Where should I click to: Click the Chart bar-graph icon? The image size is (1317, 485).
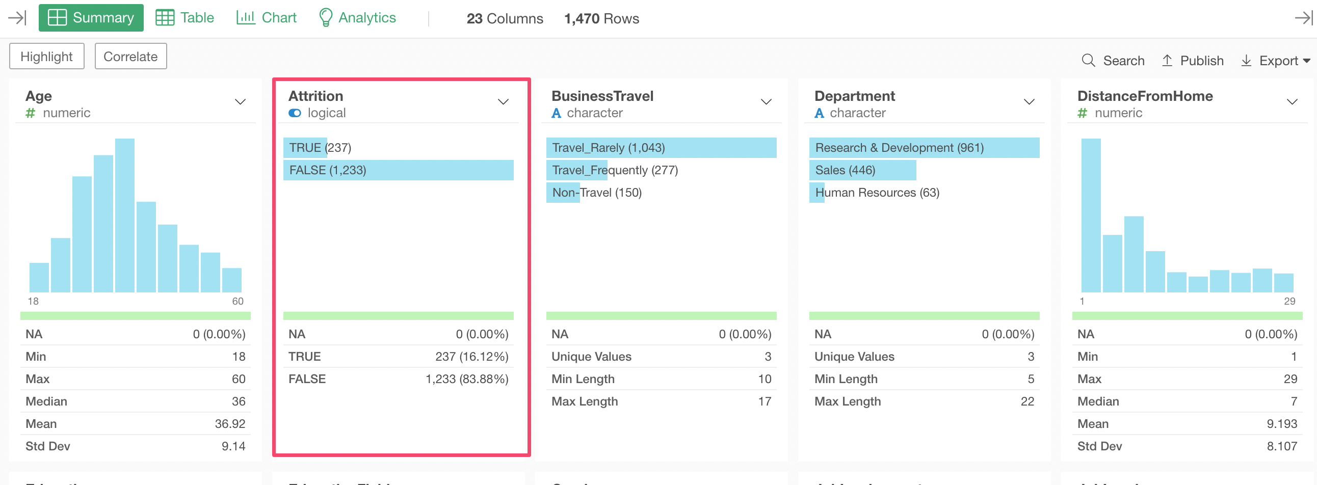[x=245, y=17]
